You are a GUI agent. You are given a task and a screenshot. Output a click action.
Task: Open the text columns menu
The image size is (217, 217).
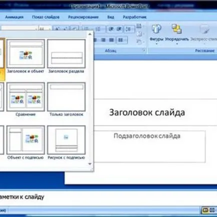click(122, 40)
